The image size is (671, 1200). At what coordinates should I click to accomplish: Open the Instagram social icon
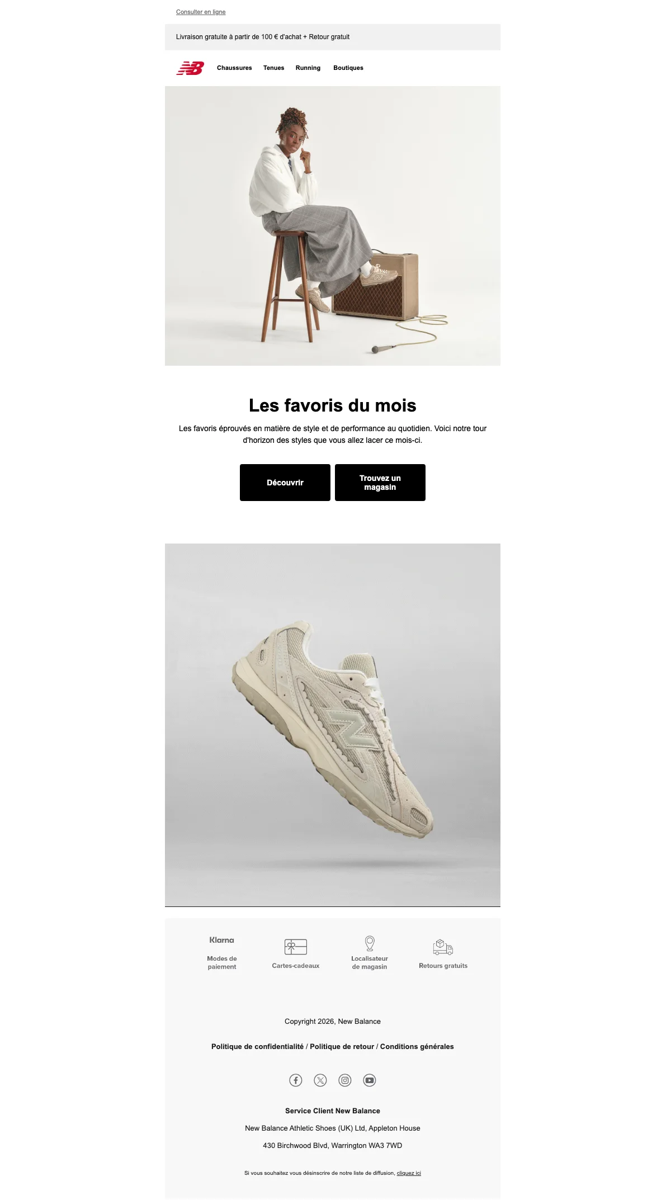coord(345,1080)
